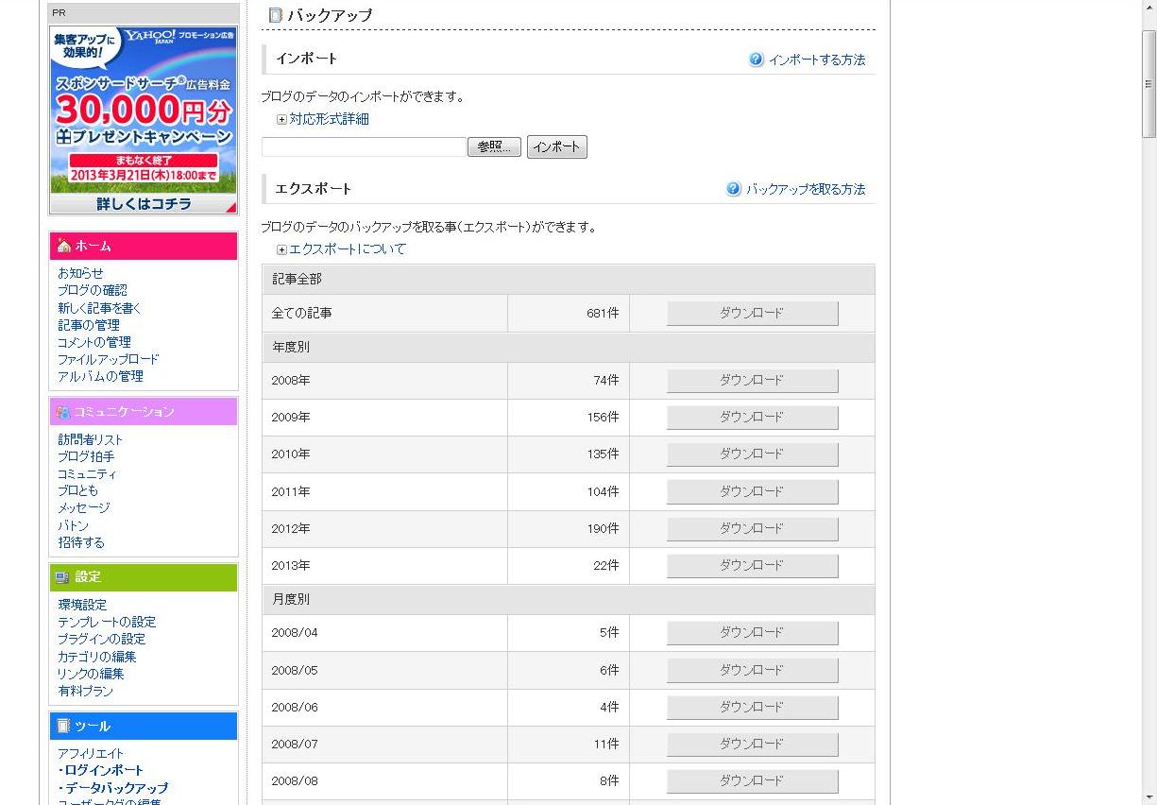Go to 新しく記事を書く
The image size is (1157, 805).
coord(99,308)
